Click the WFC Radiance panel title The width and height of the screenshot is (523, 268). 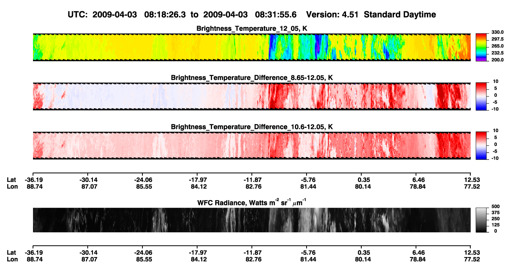point(252,202)
